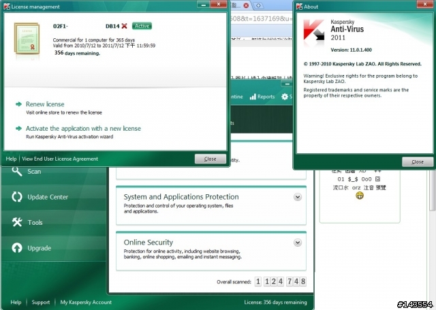The width and height of the screenshot is (436, 310).
Task: Click the Overall scanned counter
Action: (280, 281)
